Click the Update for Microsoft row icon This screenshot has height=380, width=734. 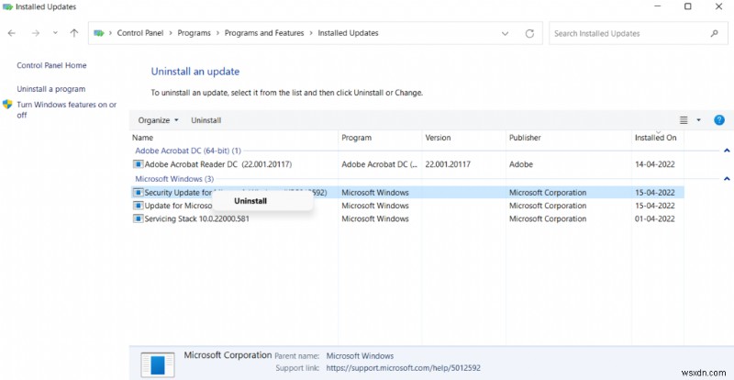click(138, 206)
